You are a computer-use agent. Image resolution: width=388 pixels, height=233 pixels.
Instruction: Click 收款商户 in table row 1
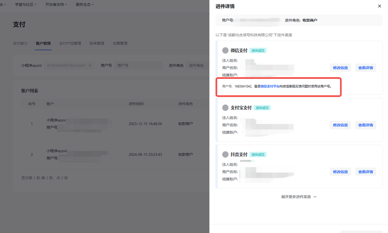click(186, 124)
